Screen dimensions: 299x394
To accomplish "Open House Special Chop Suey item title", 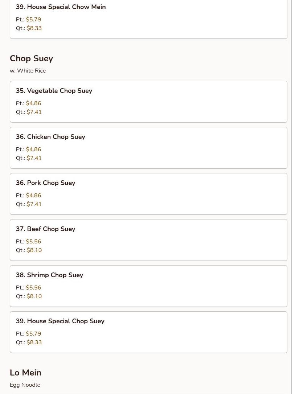I will [x=60, y=321].
